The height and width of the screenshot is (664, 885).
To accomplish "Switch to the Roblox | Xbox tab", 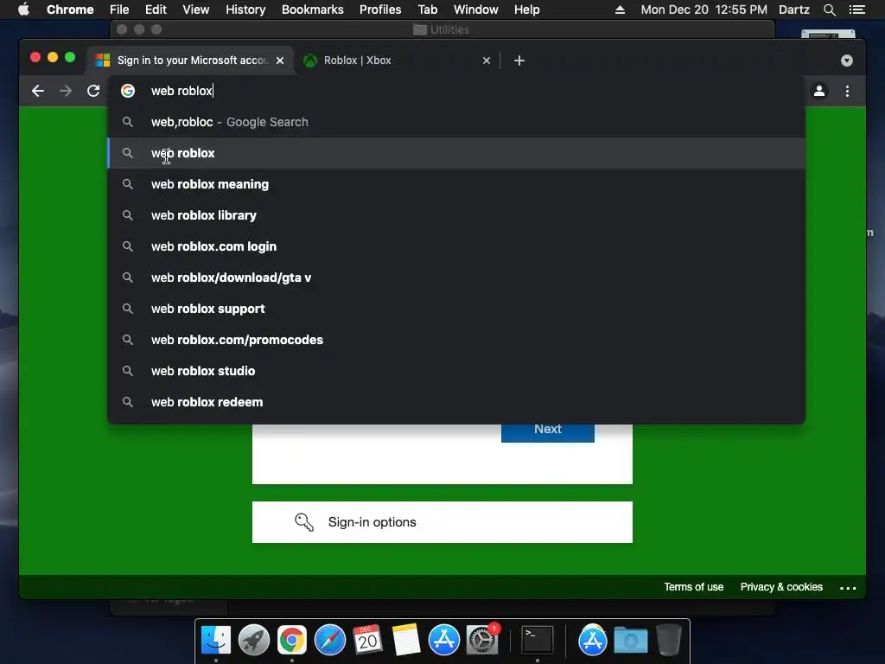I will tap(398, 61).
